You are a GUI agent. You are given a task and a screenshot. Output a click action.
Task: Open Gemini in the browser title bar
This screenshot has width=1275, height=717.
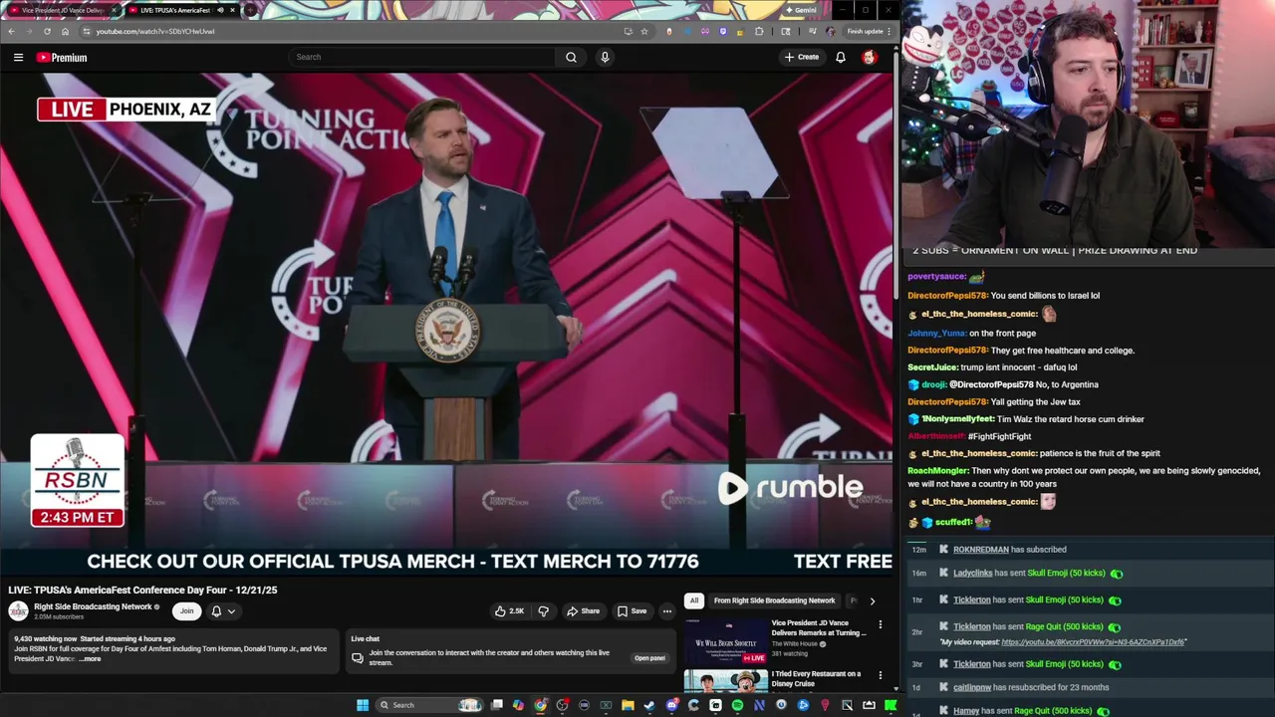[x=801, y=10]
